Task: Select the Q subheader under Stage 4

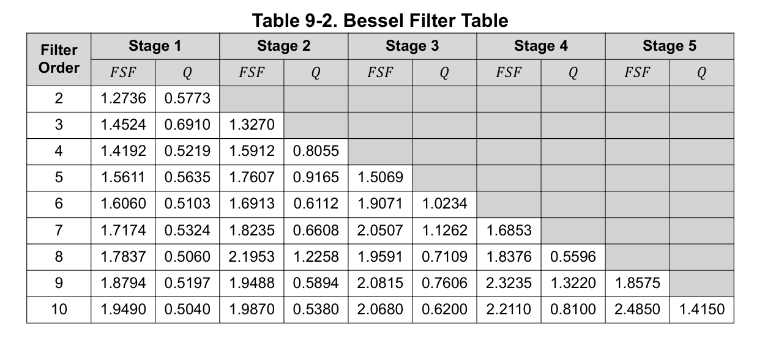Action: 573,72
